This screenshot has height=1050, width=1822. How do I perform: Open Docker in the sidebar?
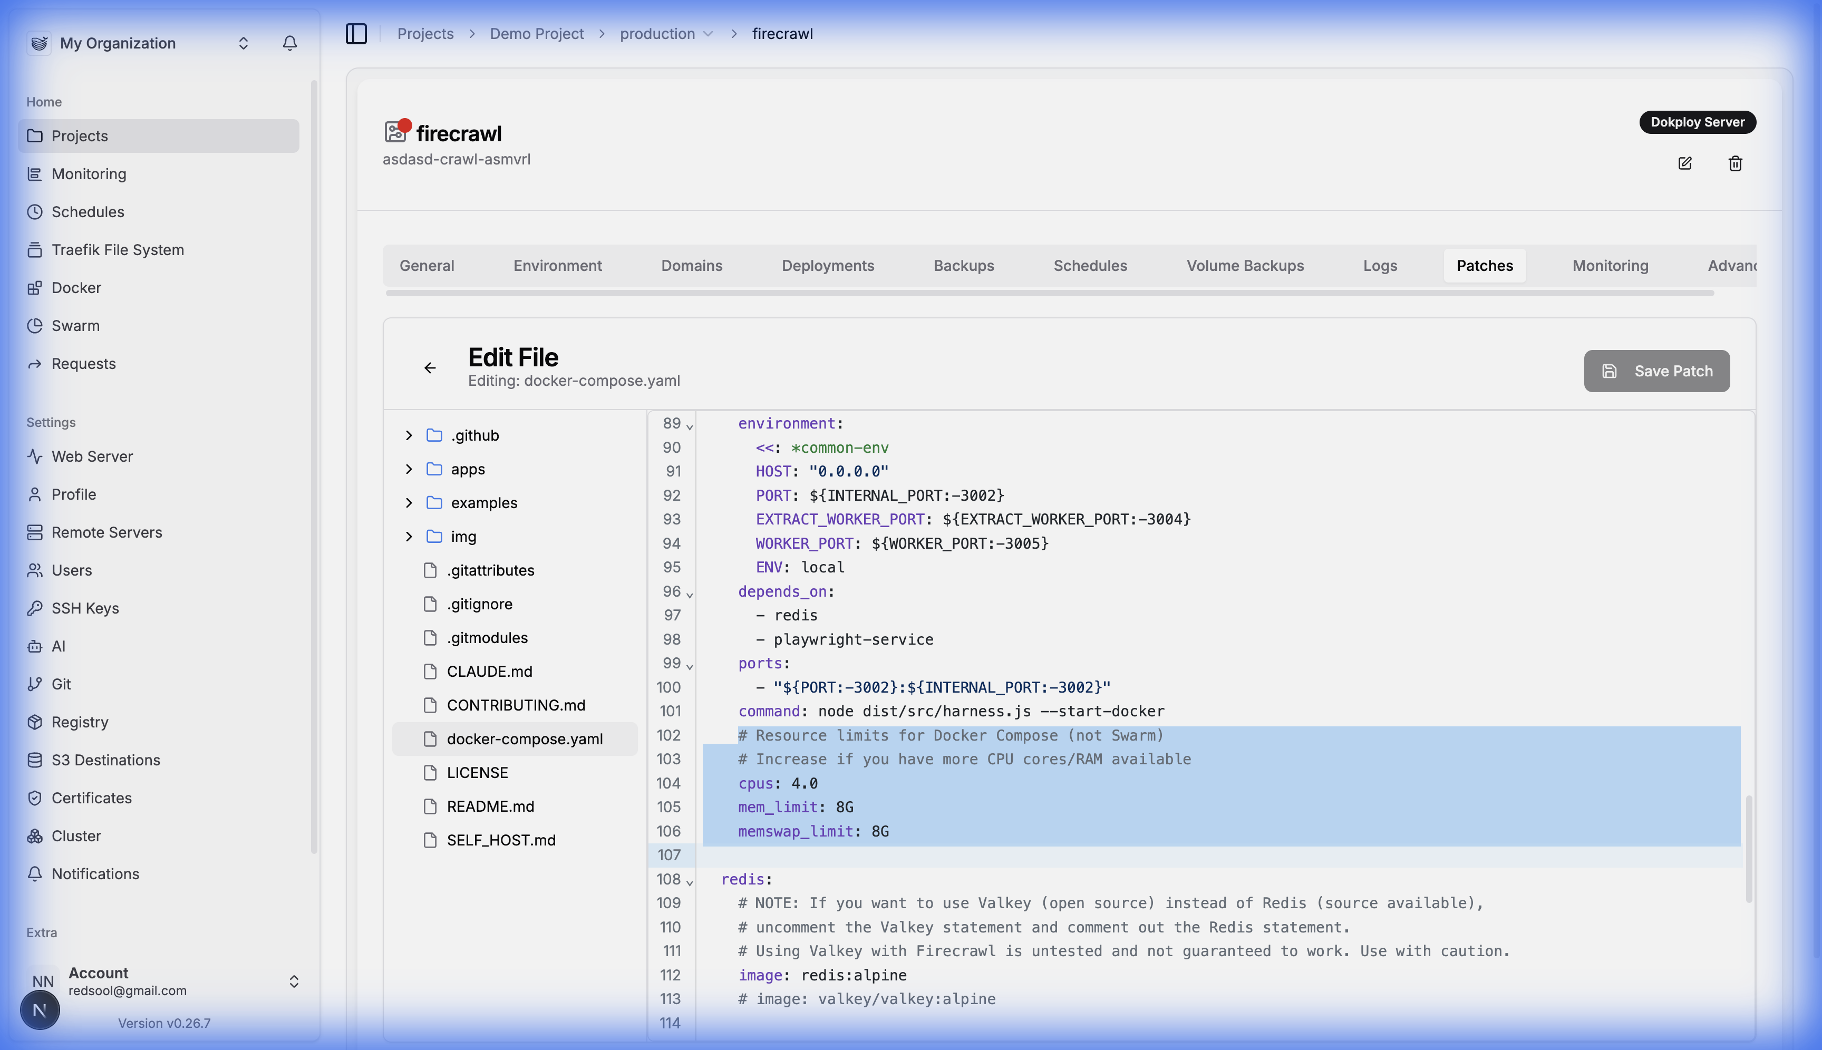(76, 288)
